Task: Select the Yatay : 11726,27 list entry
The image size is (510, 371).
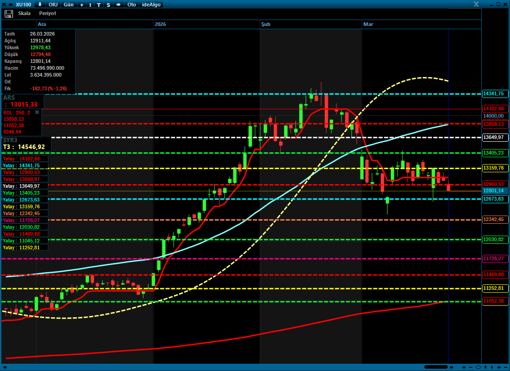Action: pos(25,220)
